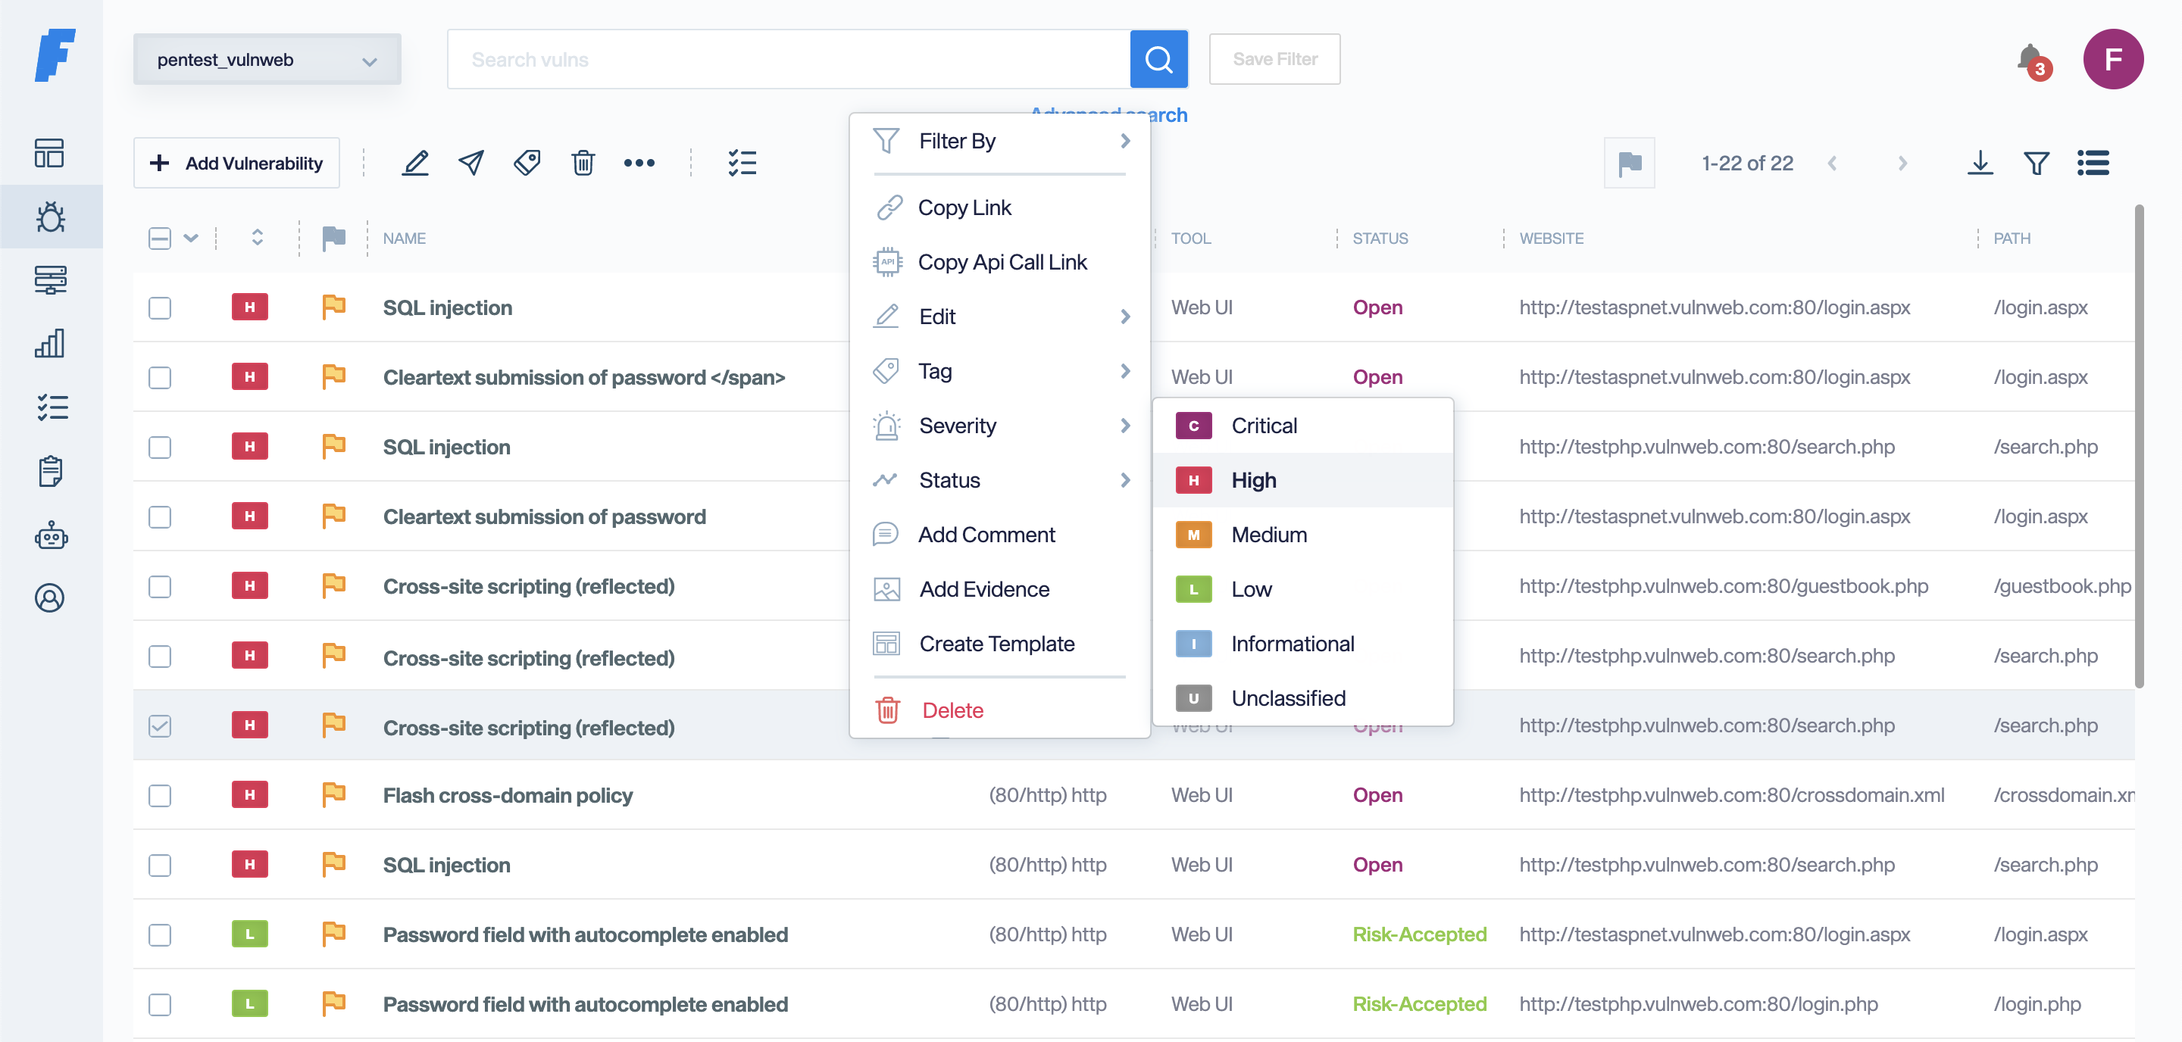
Task: Click the download arrow icon
Action: [1980, 163]
